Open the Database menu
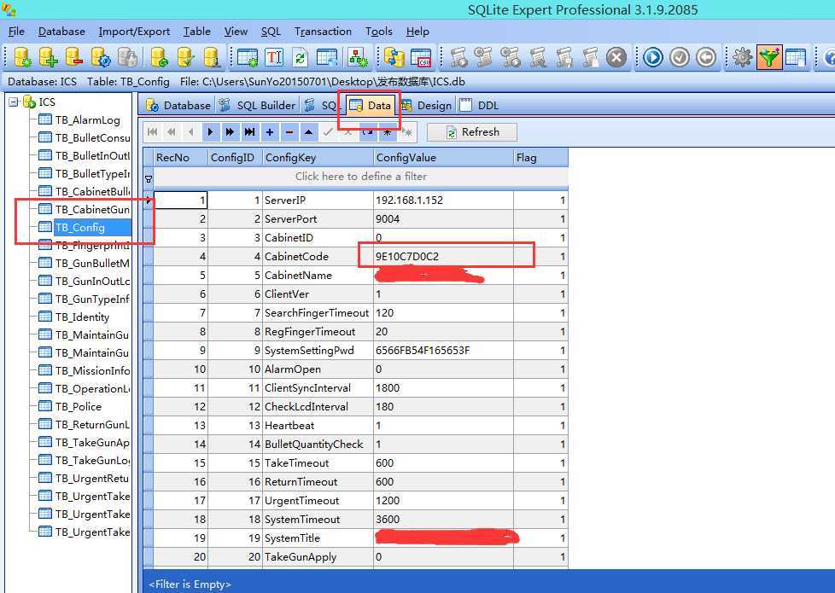This screenshot has height=593, width=835. point(61,32)
